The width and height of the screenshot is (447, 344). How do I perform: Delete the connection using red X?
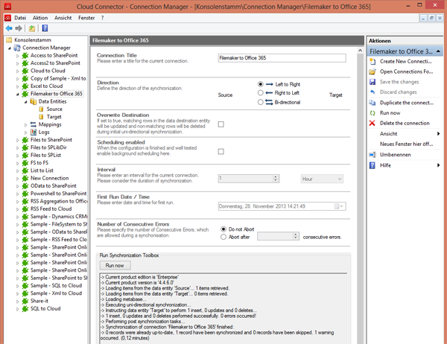point(372,123)
